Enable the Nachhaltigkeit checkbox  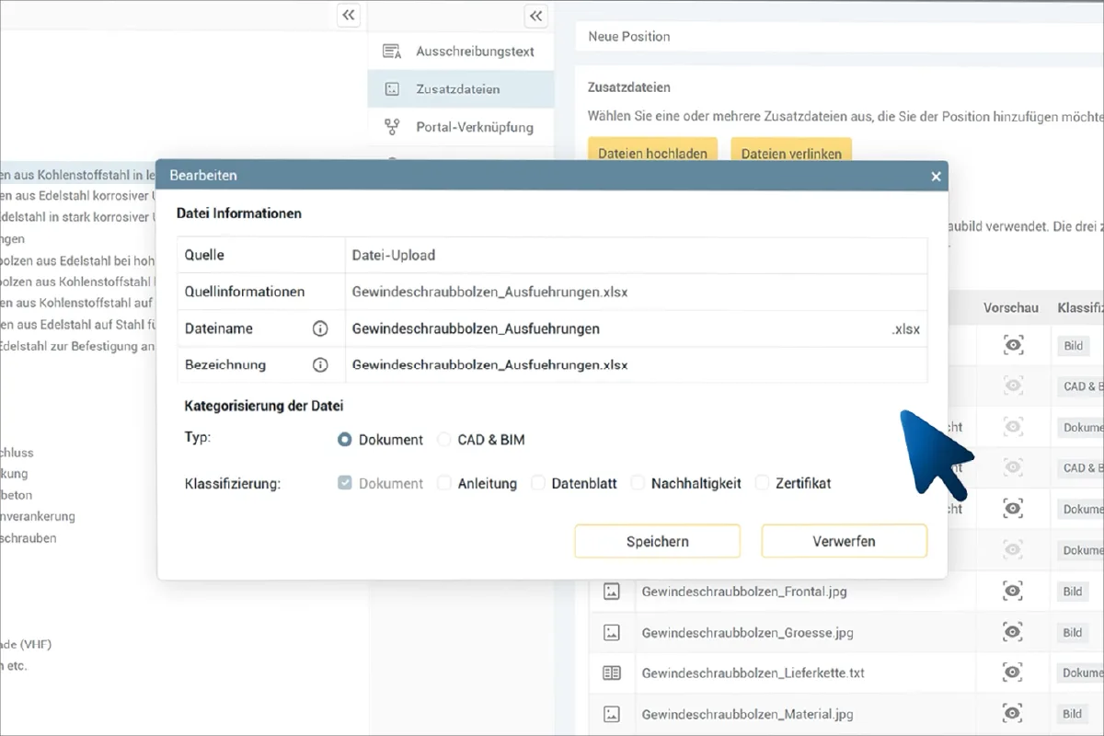coord(638,483)
